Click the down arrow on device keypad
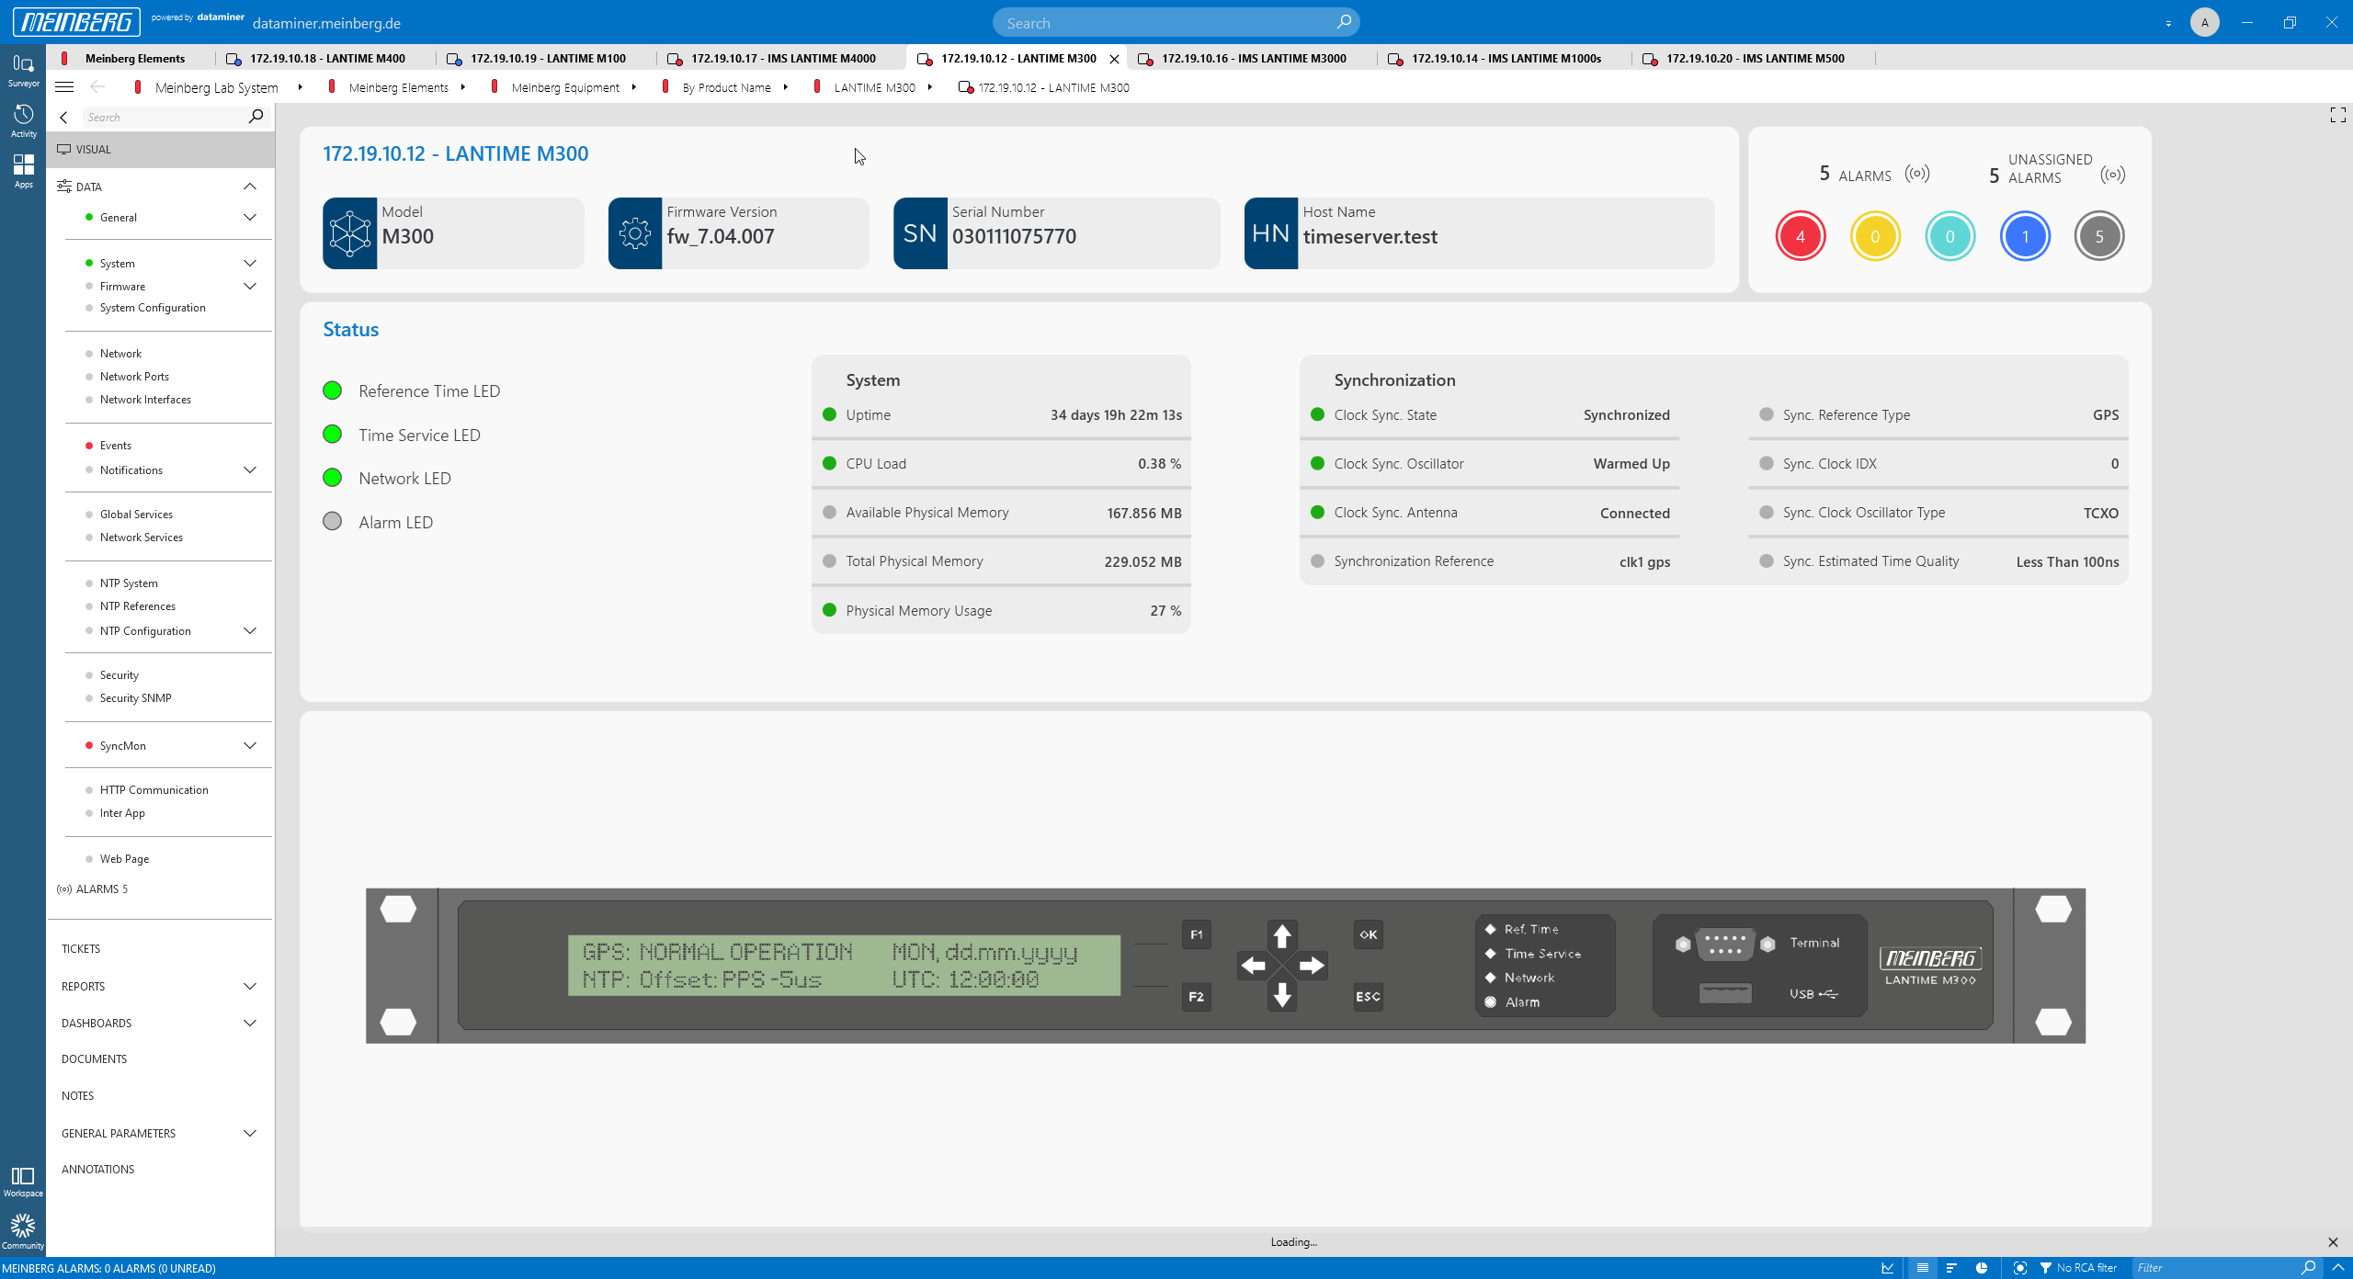 [x=1281, y=994]
